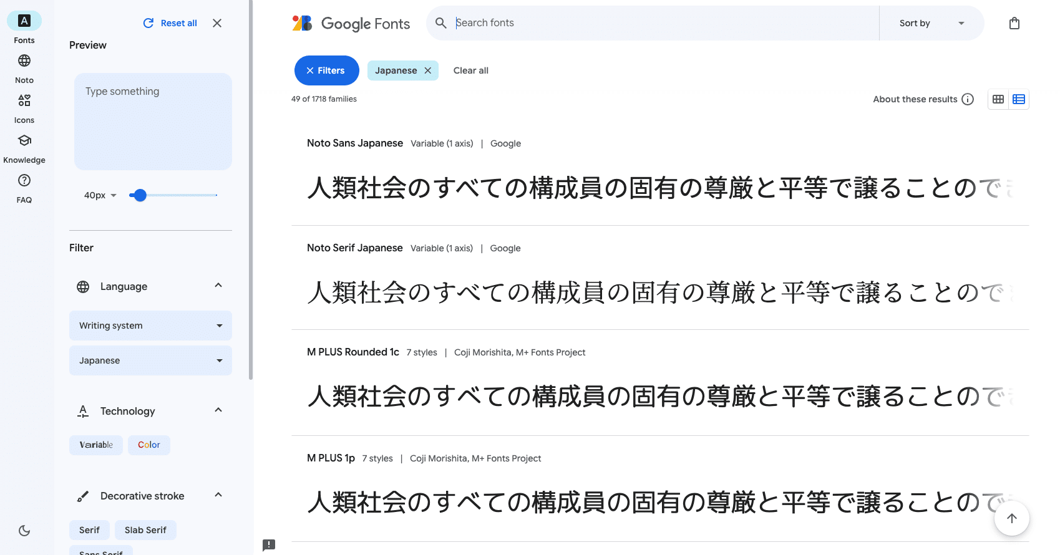Switch to list view of fonts

click(1018, 99)
